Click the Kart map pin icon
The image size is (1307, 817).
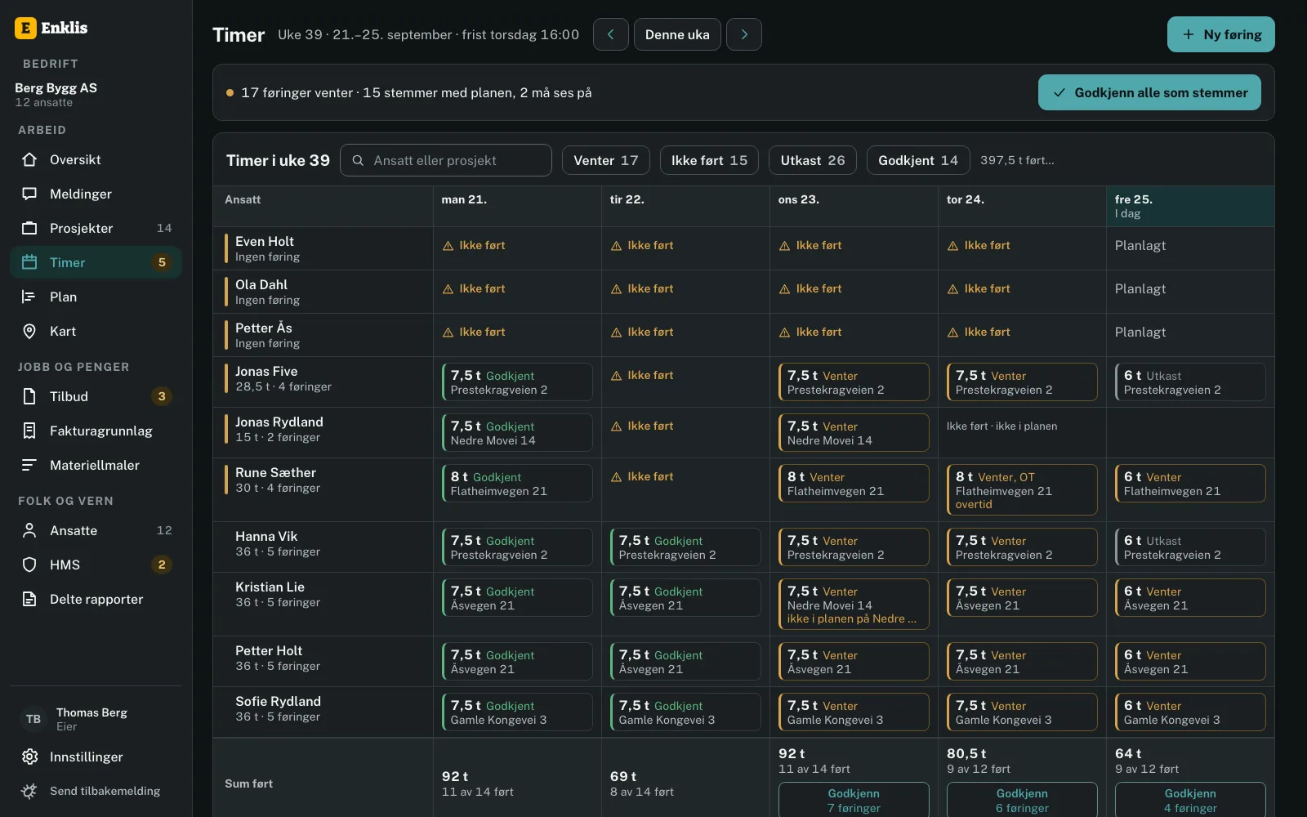(x=29, y=331)
